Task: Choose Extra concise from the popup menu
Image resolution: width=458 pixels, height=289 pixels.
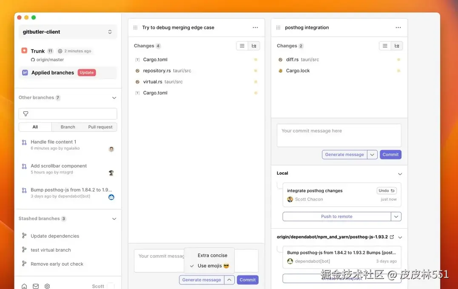Action: click(x=212, y=255)
